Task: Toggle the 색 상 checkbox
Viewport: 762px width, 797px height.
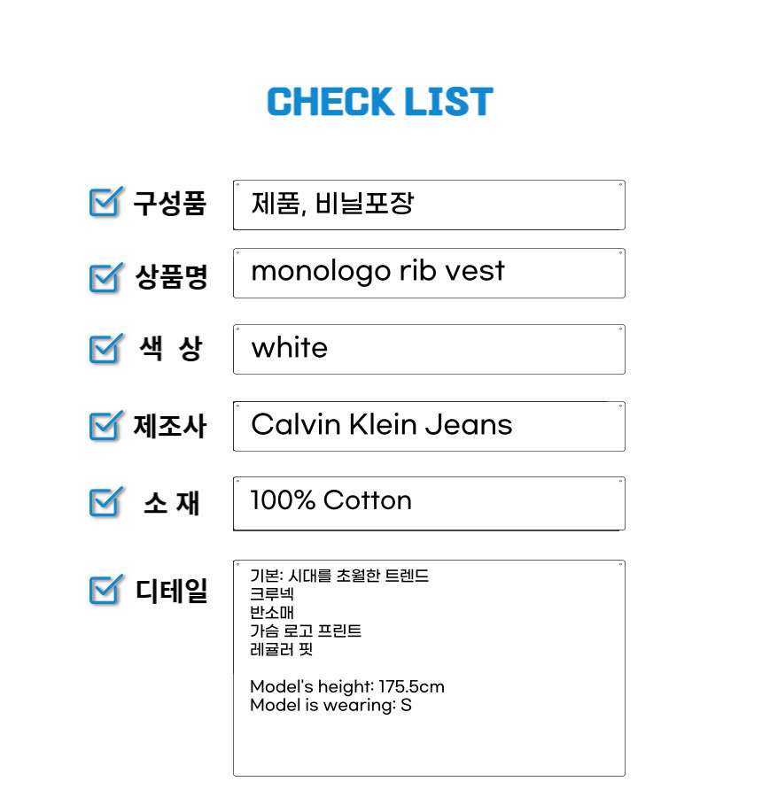Action: [105, 349]
